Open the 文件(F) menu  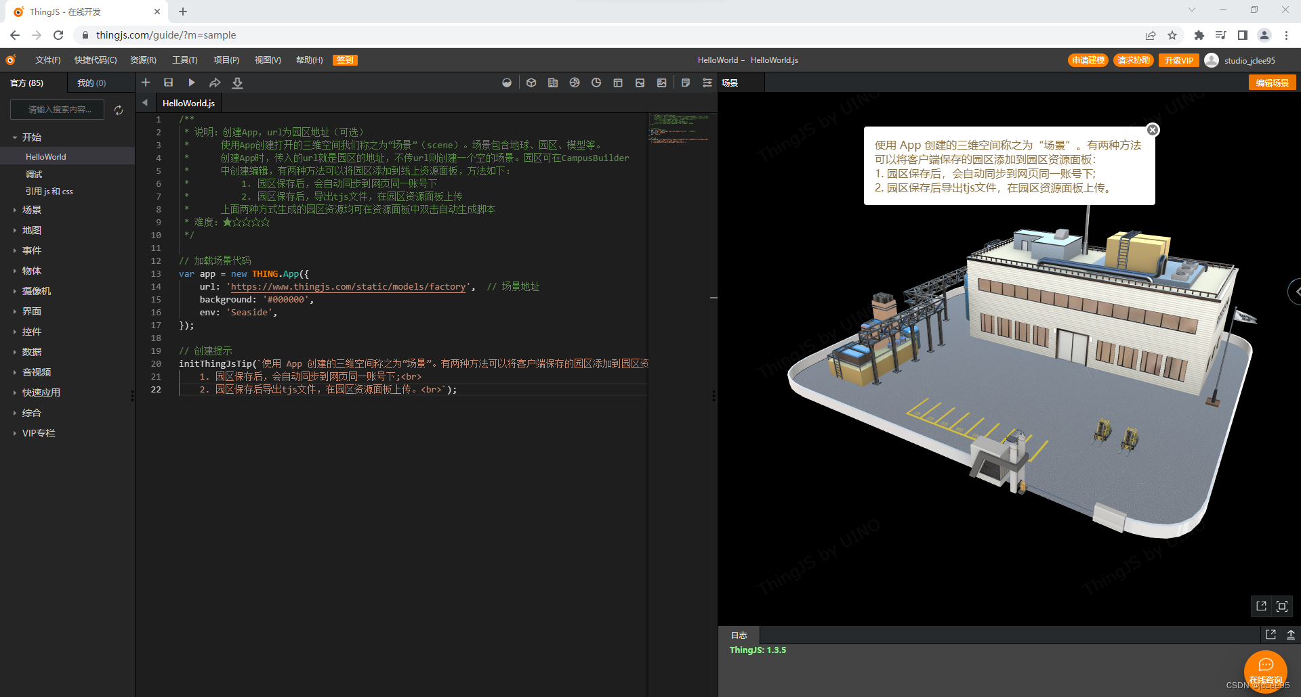(x=48, y=60)
